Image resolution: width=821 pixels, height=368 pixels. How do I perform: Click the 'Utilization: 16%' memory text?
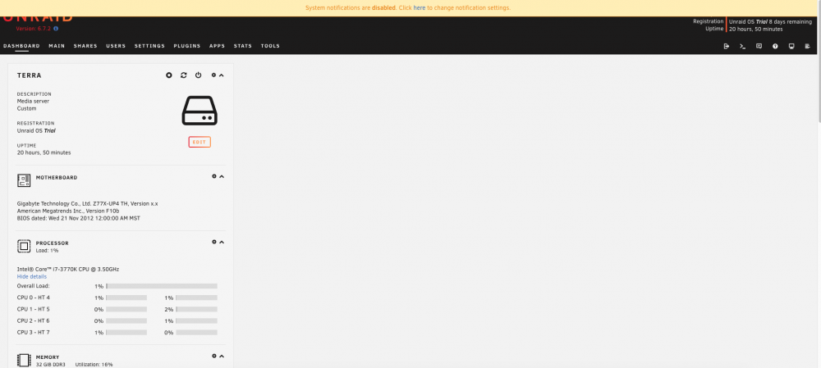tap(94, 365)
